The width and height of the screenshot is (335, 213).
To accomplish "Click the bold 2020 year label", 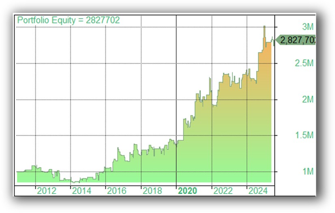I will (187, 191).
